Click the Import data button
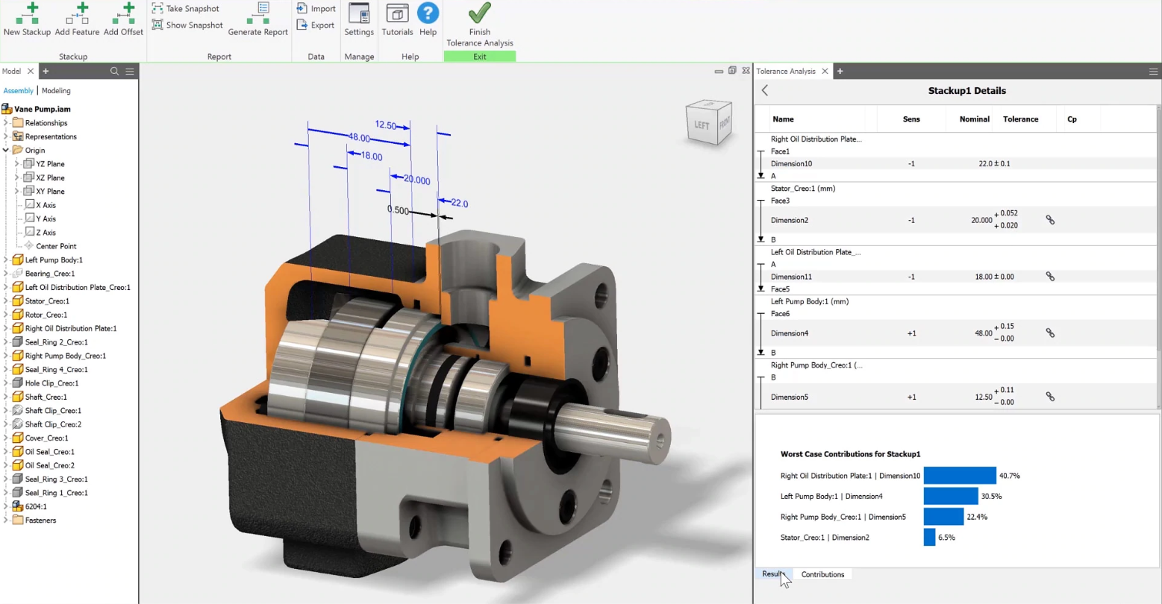This screenshot has width=1162, height=604. pos(316,9)
